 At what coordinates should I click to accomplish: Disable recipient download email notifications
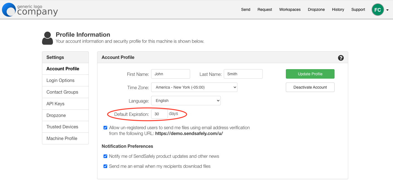[105, 166]
